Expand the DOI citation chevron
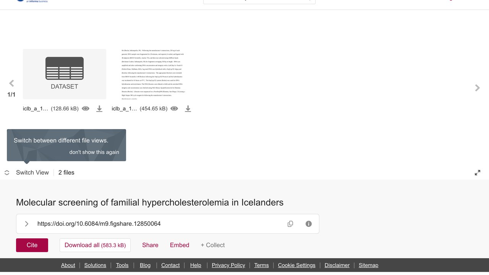 click(27, 224)
